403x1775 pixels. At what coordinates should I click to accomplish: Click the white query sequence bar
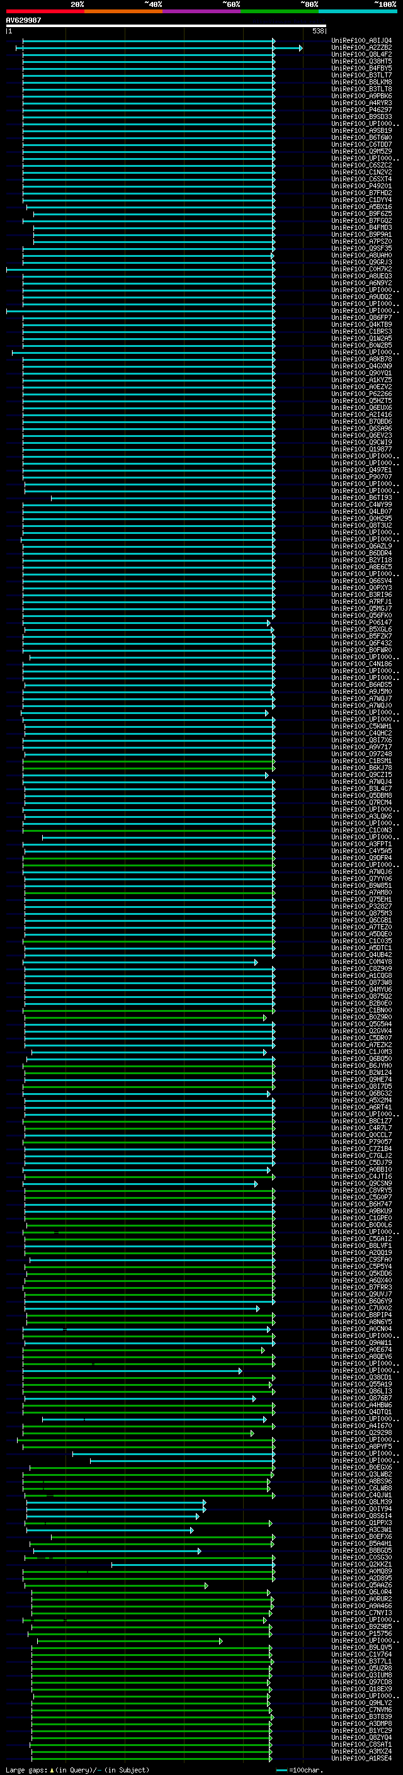166,25
